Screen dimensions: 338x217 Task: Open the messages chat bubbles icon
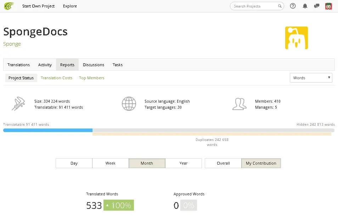[317, 6]
